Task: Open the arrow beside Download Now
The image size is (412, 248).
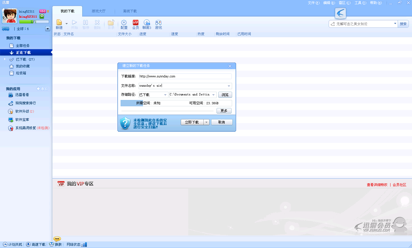Action: (206, 122)
